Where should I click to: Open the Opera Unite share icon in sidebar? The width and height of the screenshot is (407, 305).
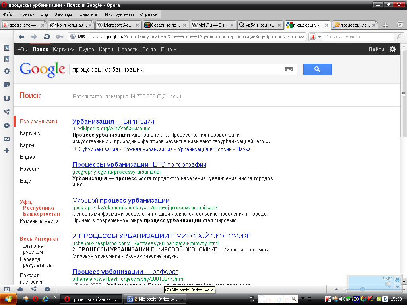[x=7, y=112]
